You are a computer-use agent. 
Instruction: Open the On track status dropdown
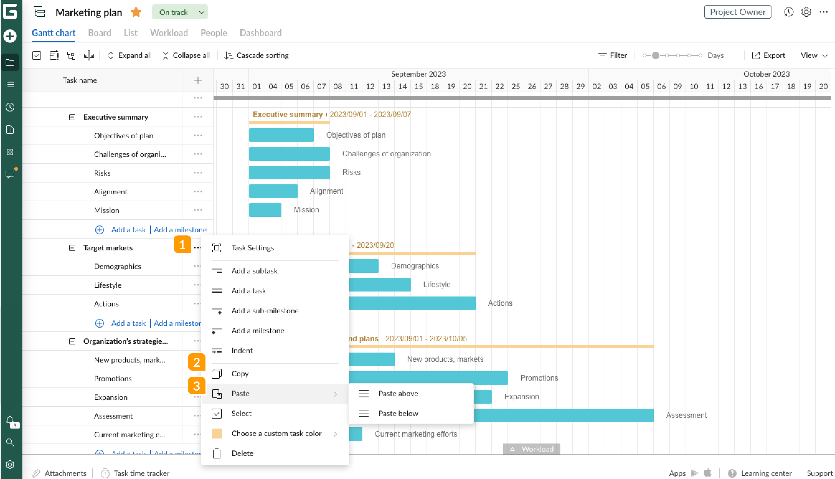(x=180, y=12)
